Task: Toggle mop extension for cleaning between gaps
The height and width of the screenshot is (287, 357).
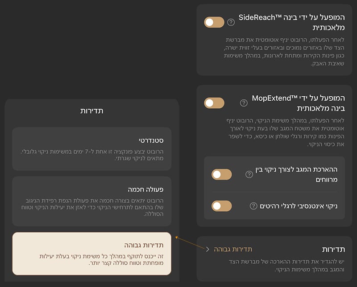Action: point(222,174)
